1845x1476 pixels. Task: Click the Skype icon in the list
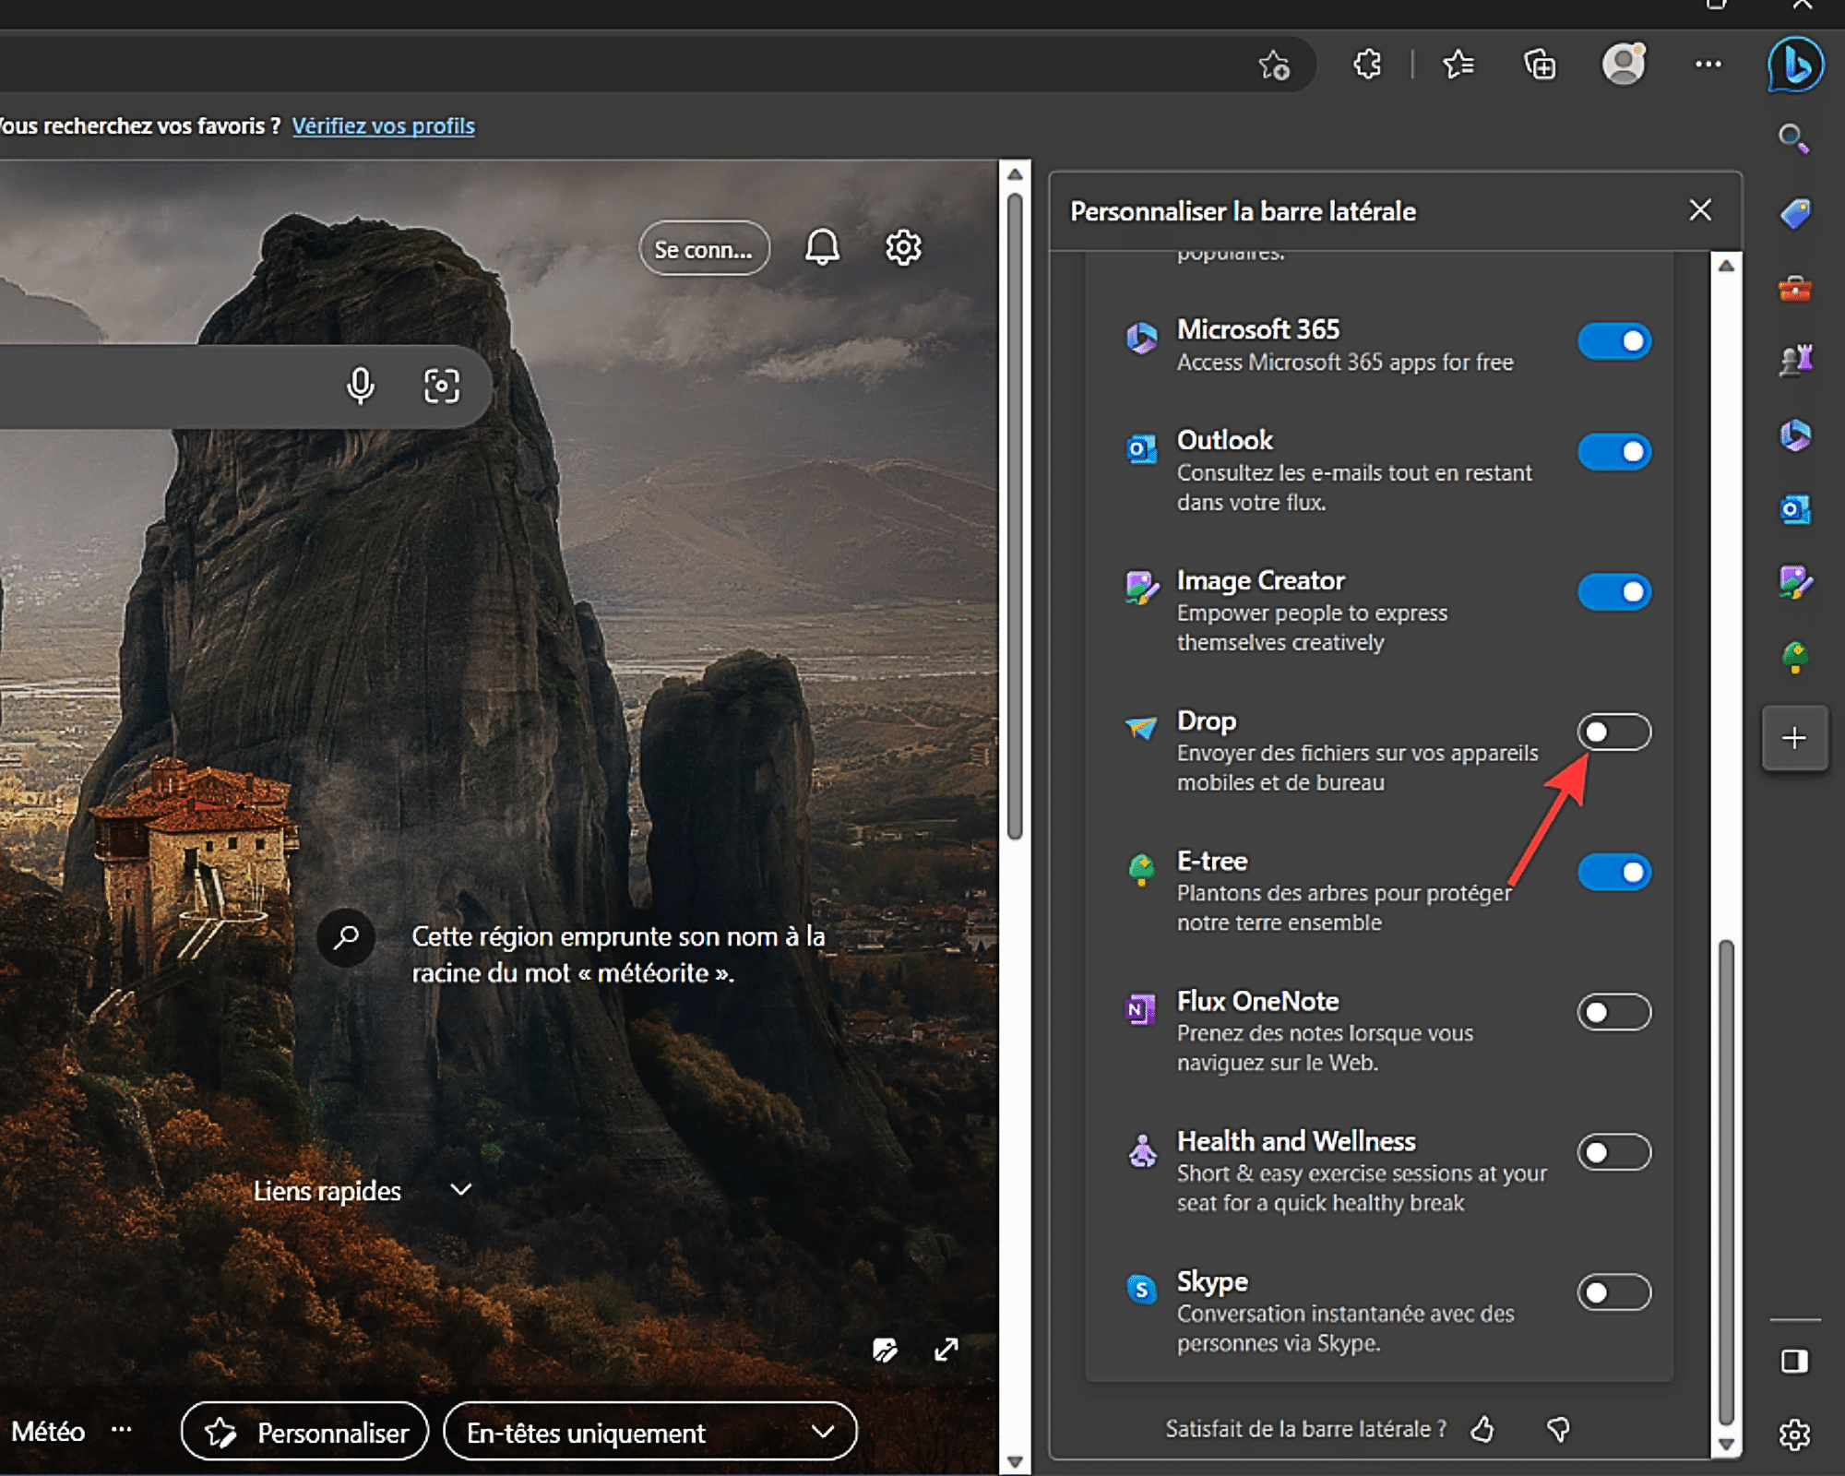1142,1289
